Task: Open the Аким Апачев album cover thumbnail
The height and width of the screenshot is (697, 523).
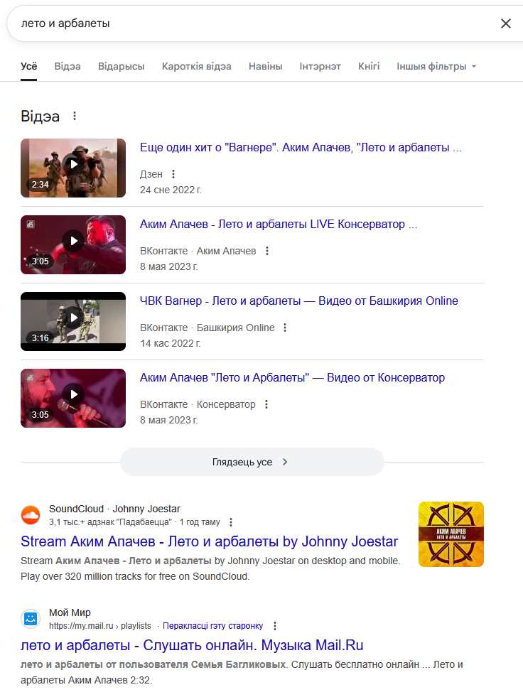Action: [451, 534]
